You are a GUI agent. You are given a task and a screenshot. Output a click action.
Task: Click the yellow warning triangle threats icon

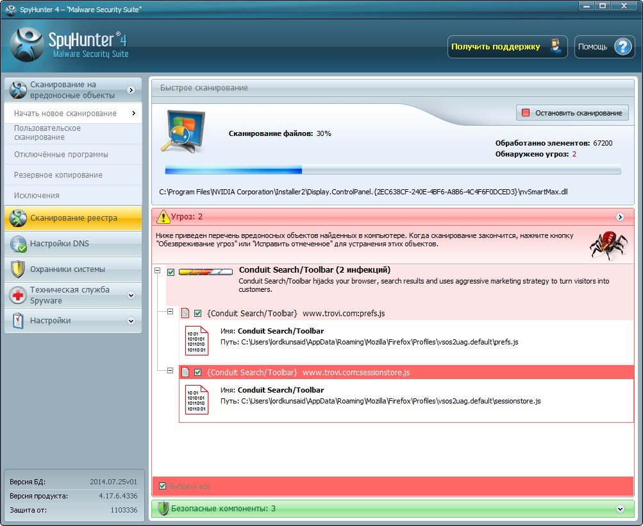point(163,217)
